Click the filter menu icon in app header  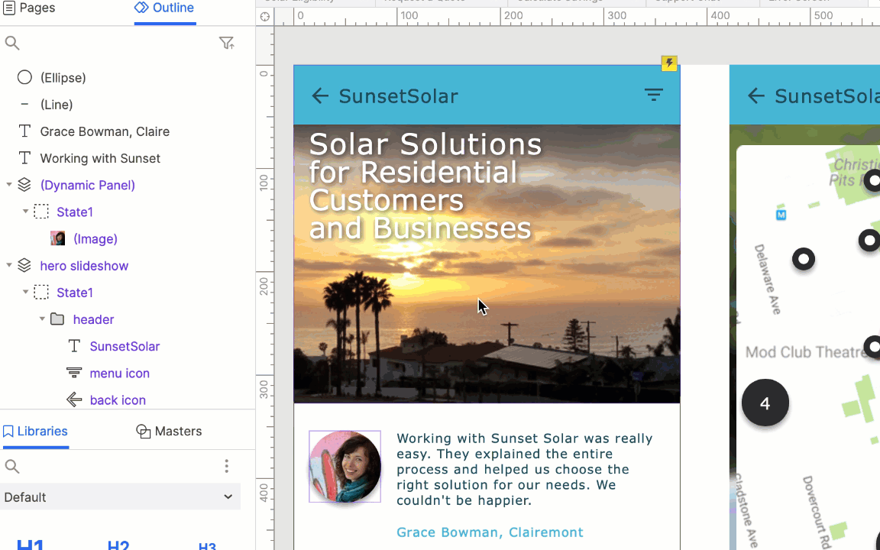click(x=653, y=95)
